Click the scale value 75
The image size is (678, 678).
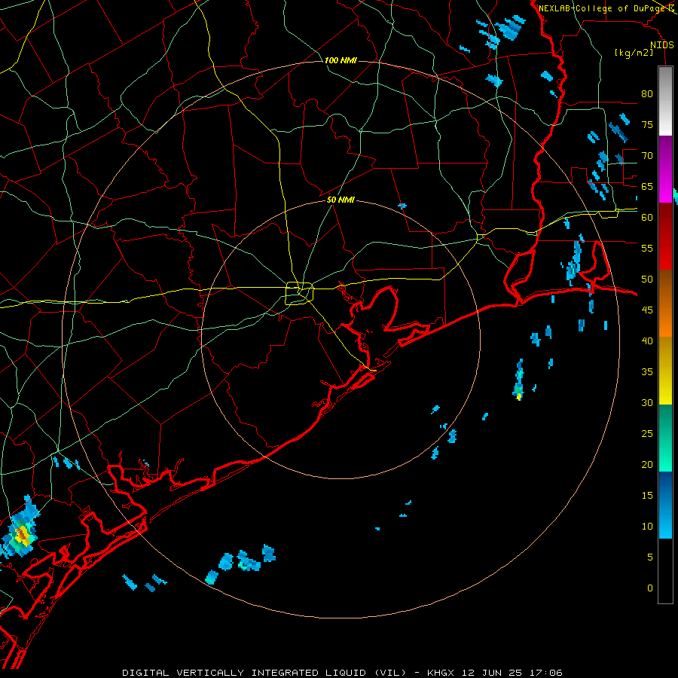click(x=647, y=124)
